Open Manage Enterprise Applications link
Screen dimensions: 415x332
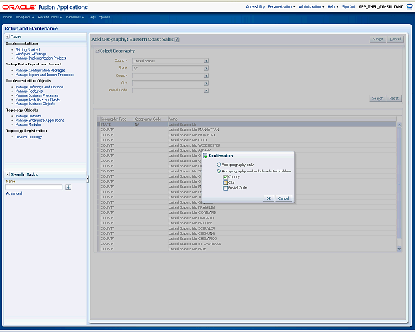pyautogui.click(x=40, y=120)
